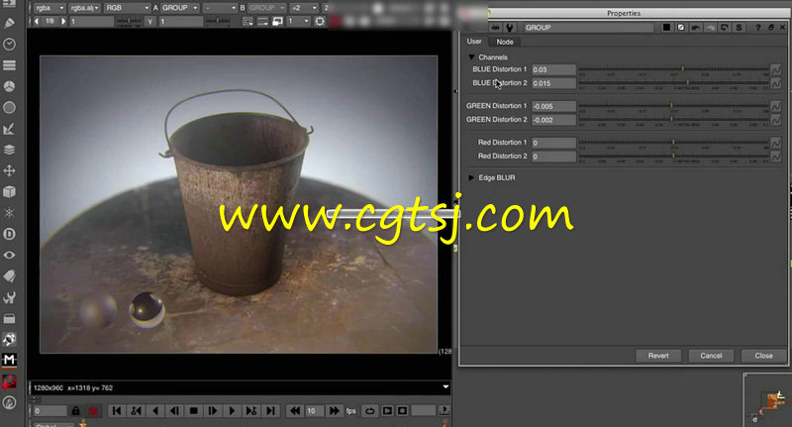Open help question mark in Properties header

click(757, 28)
